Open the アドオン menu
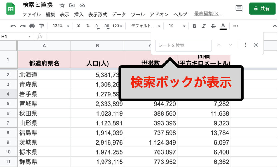 click(x=159, y=14)
